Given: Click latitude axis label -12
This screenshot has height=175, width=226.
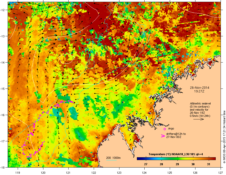Looking at the screenshot, I should pyautogui.click(x=3, y=10).
